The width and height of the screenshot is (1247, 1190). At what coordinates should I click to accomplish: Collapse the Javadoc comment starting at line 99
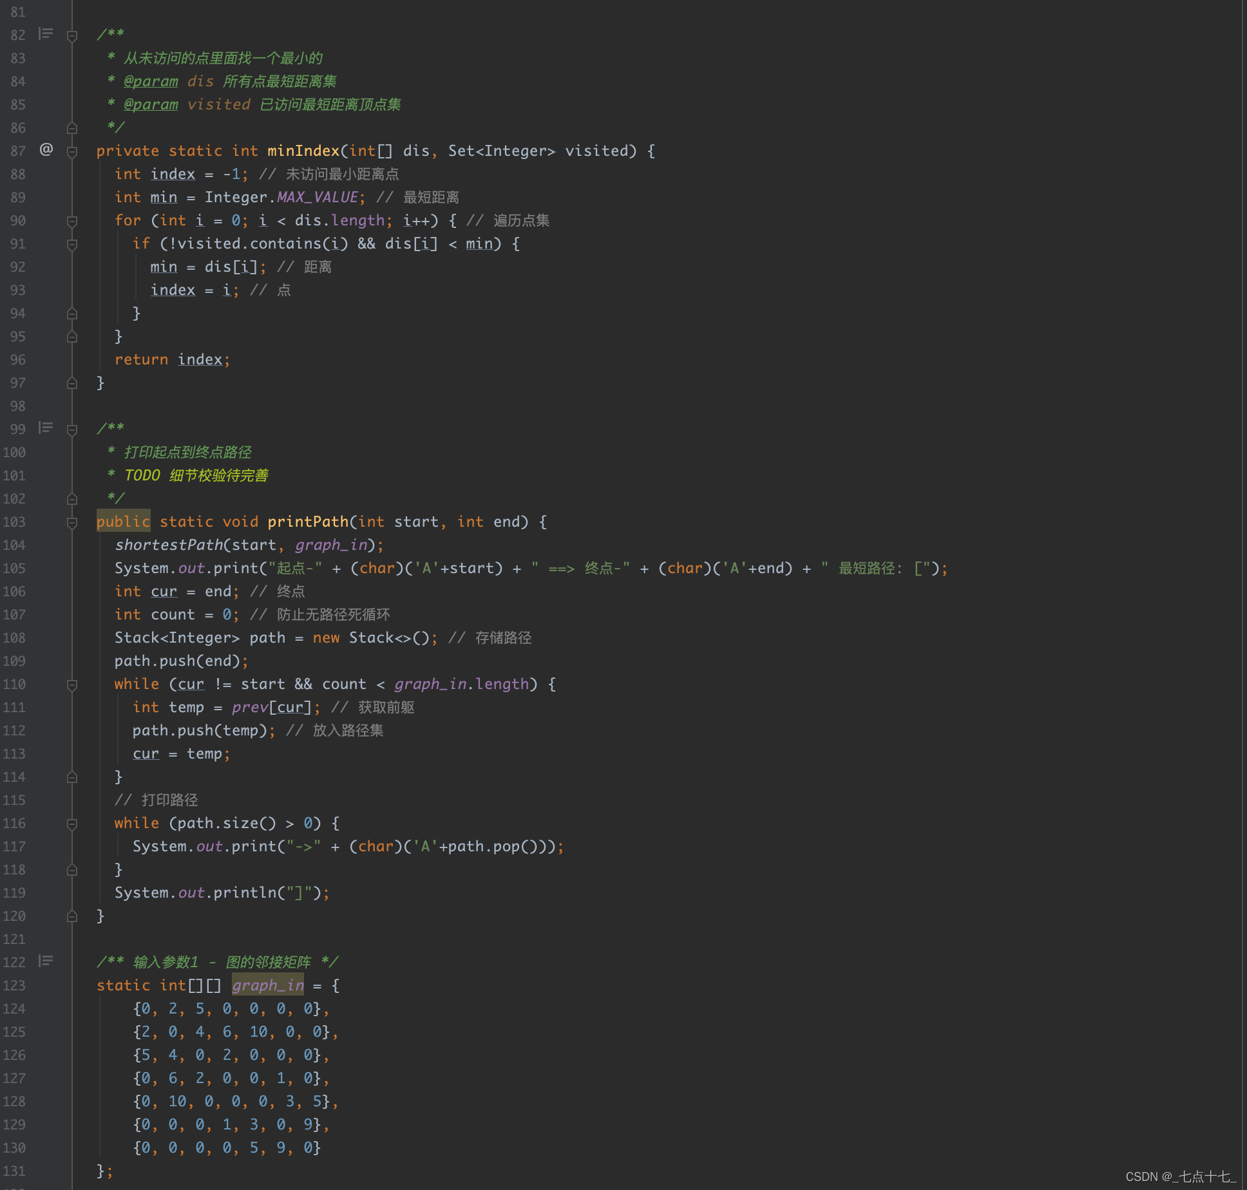pyautogui.click(x=72, y=430)
